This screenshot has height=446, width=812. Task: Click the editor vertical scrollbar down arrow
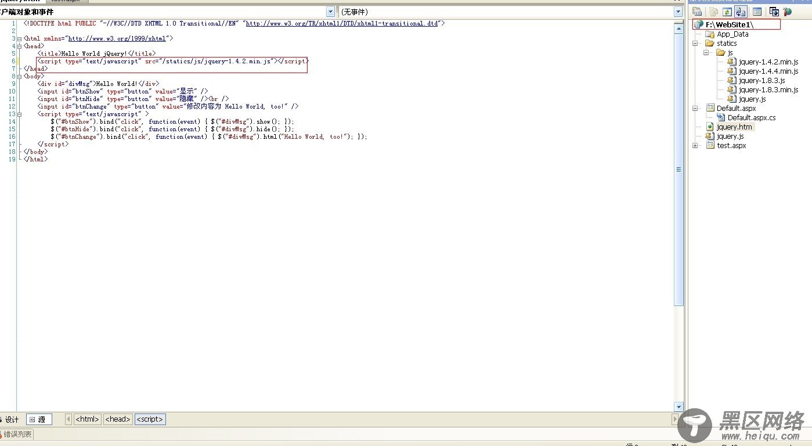[x=679, y=407]
